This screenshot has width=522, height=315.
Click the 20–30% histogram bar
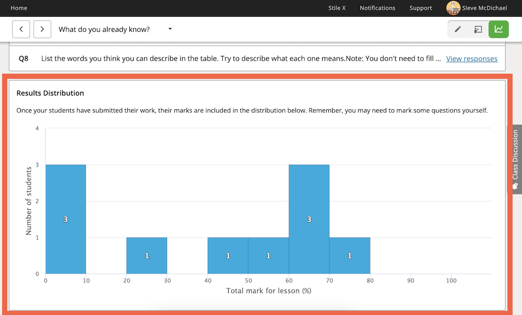coord(147,256)
